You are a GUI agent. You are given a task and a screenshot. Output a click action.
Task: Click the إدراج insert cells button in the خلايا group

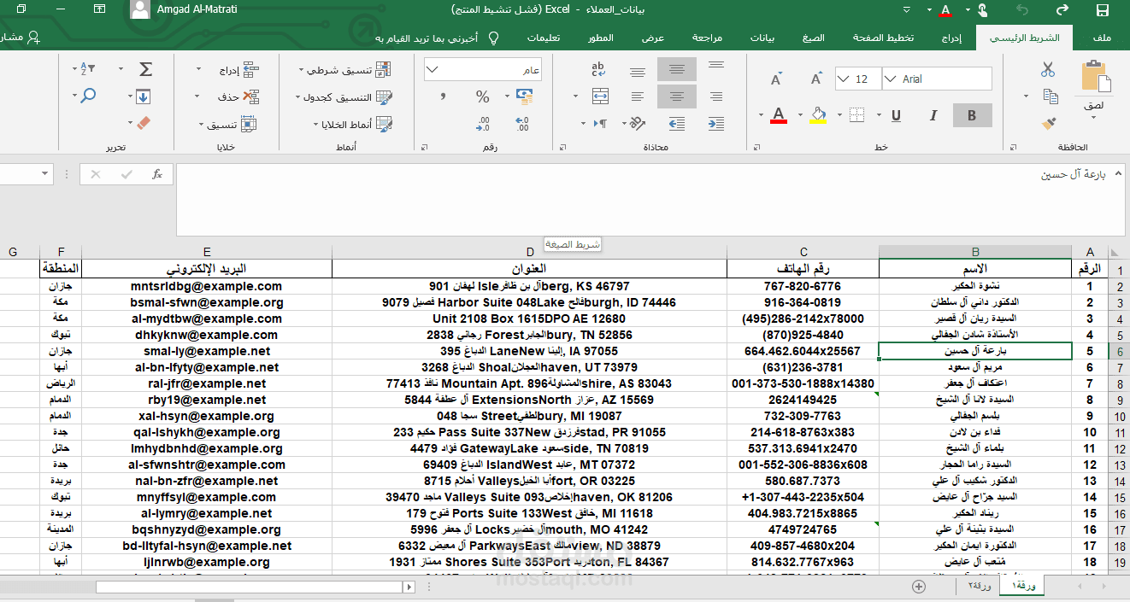238,70
